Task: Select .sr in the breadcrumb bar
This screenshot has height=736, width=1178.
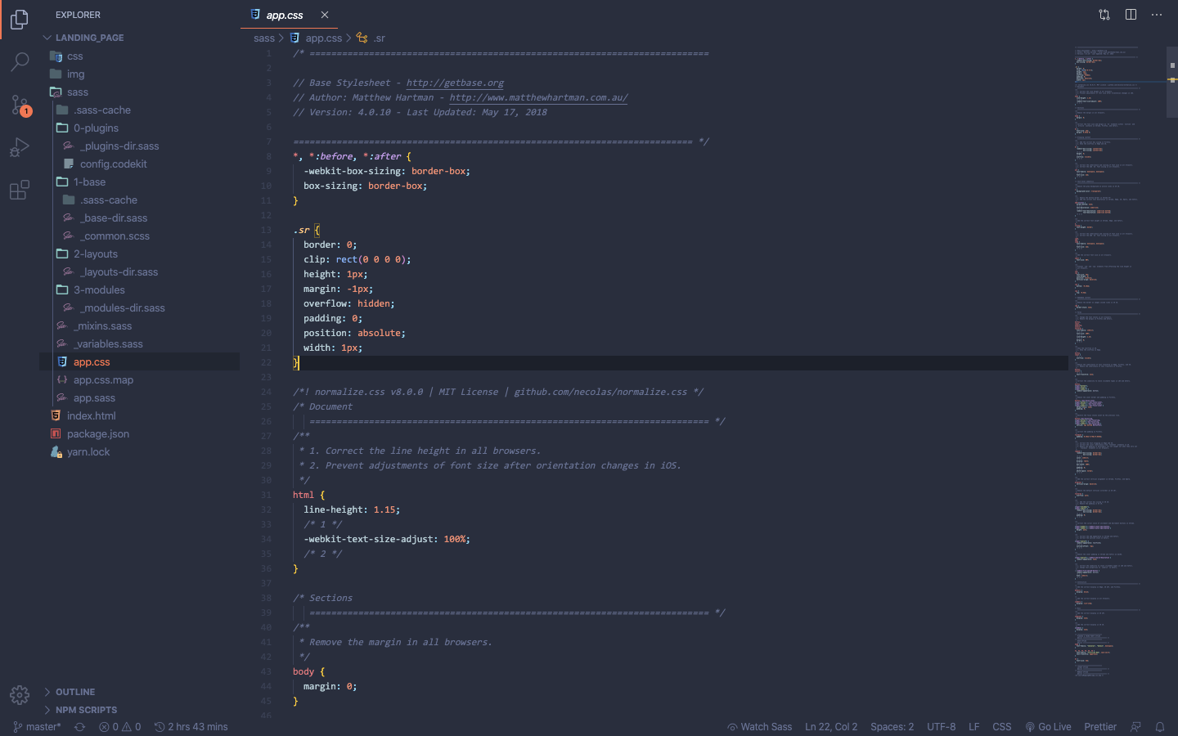Action: click(380, 38)
